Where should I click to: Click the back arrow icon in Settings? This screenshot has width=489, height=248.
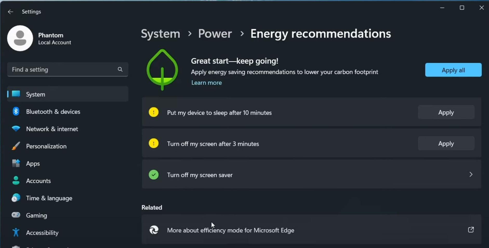point(10,12)
